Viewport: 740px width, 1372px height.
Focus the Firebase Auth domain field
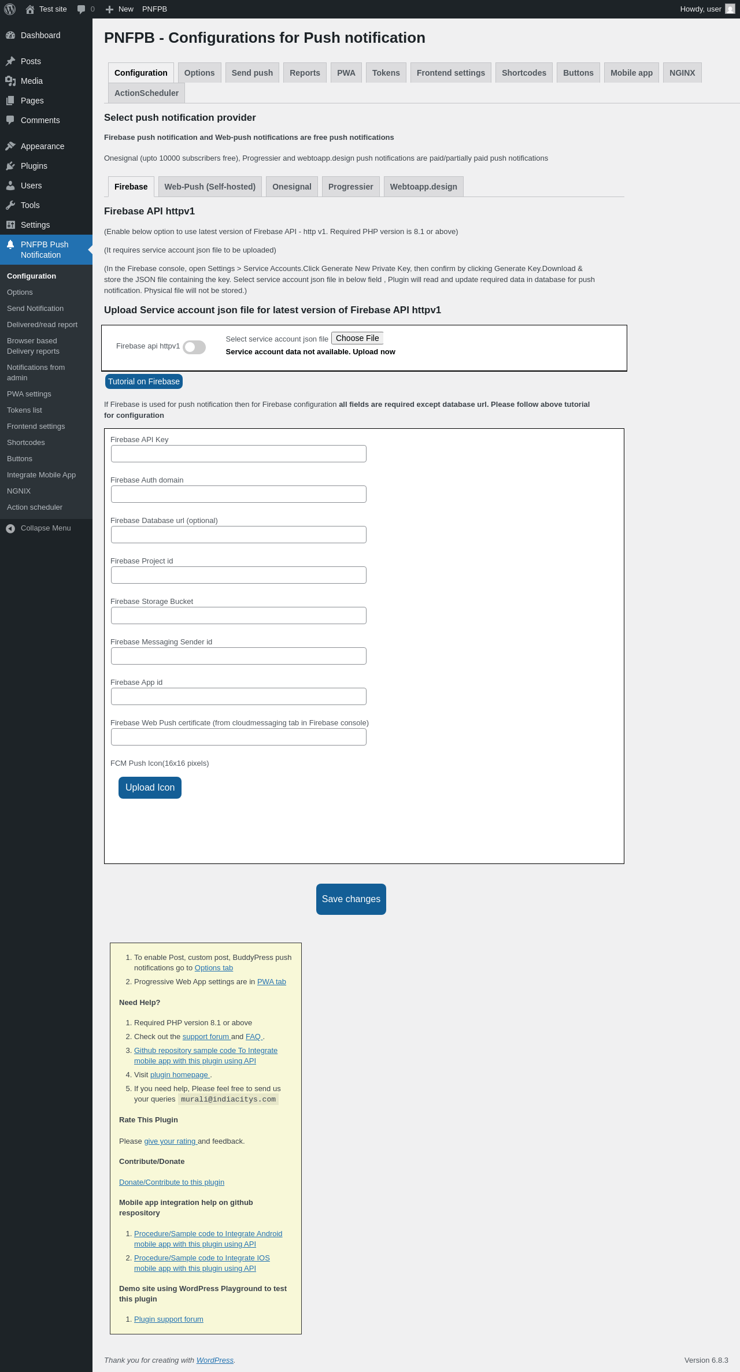239,494
